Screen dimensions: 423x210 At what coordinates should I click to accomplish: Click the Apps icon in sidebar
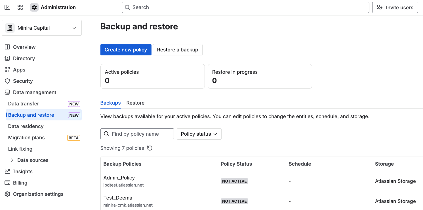coord(7,70)
